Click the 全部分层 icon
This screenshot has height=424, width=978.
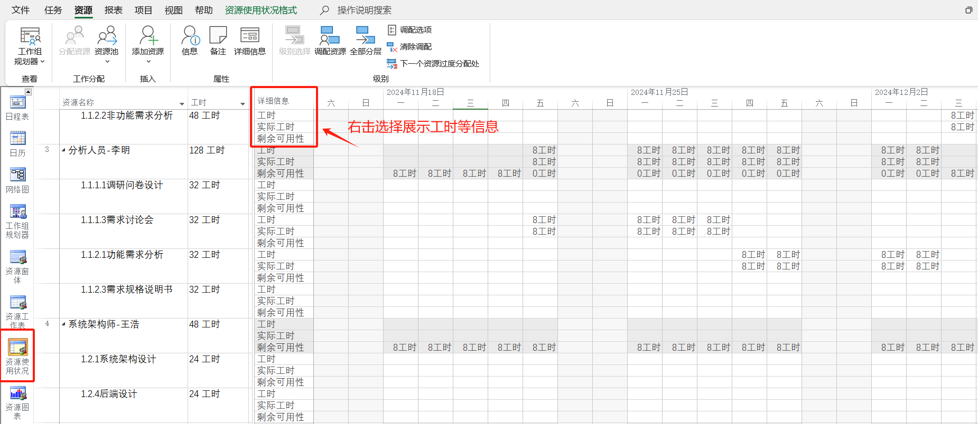366,41
